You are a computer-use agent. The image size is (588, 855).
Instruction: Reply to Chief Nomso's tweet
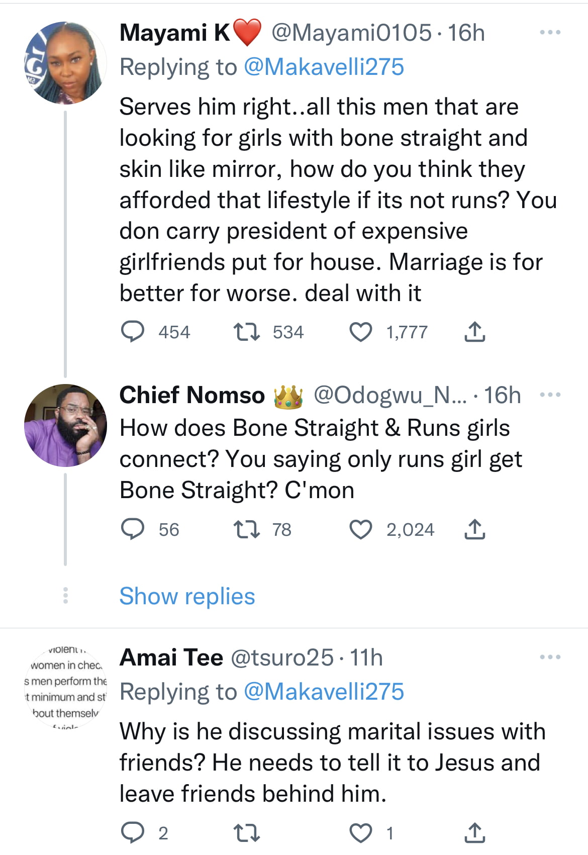[x=133, y=529]
